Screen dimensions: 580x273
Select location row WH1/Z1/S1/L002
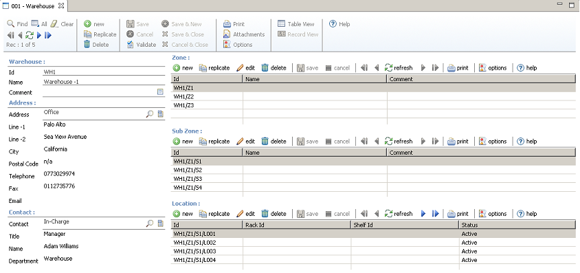(x=373, y=243)
